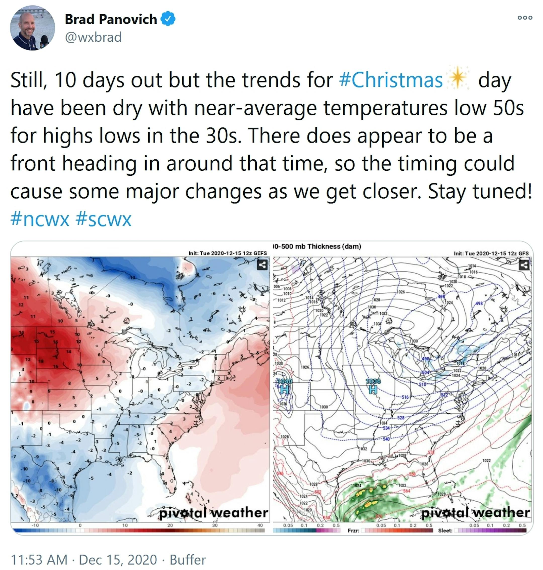Open the #Christmas hashtag
543x570 pixels.
[x=391, y=80]
